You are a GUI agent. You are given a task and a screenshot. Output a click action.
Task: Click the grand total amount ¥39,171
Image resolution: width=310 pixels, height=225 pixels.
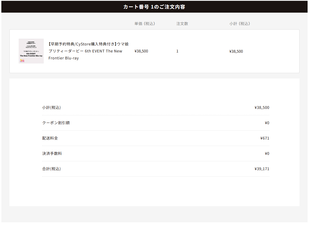coord(262,169)
